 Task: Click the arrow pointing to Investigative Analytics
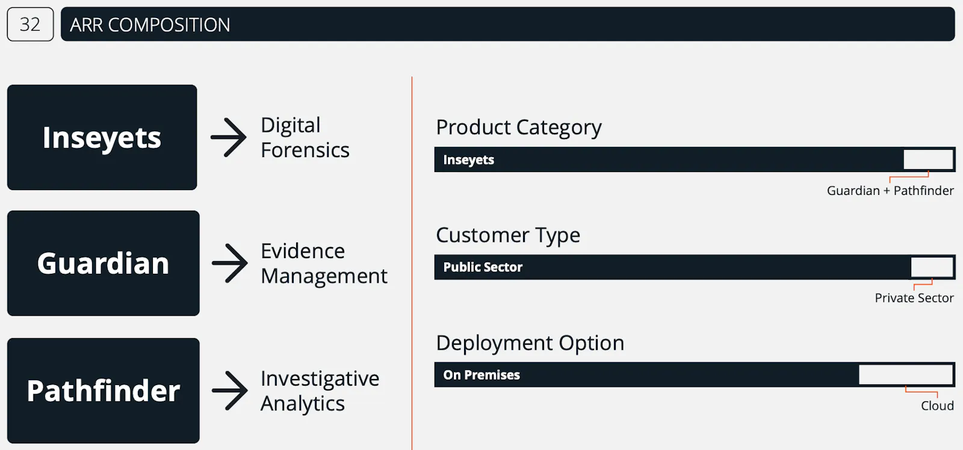pos(230,390)
